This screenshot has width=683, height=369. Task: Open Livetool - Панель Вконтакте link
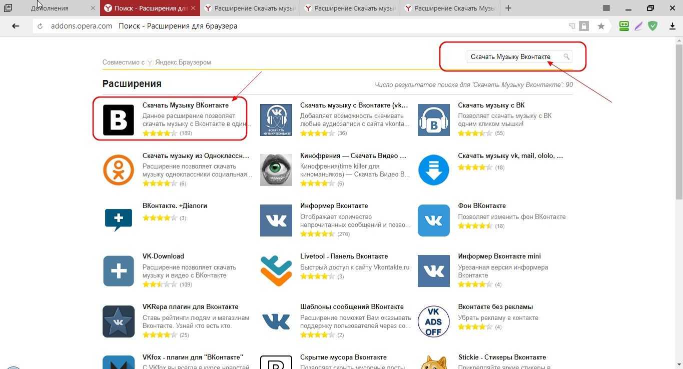[x=344, y=256]
